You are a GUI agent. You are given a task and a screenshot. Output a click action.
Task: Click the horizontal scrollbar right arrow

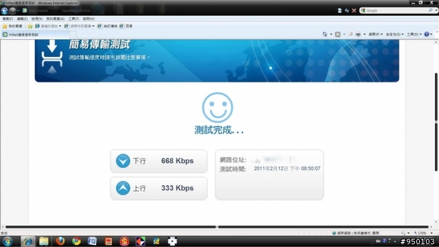tap(431, 227)
